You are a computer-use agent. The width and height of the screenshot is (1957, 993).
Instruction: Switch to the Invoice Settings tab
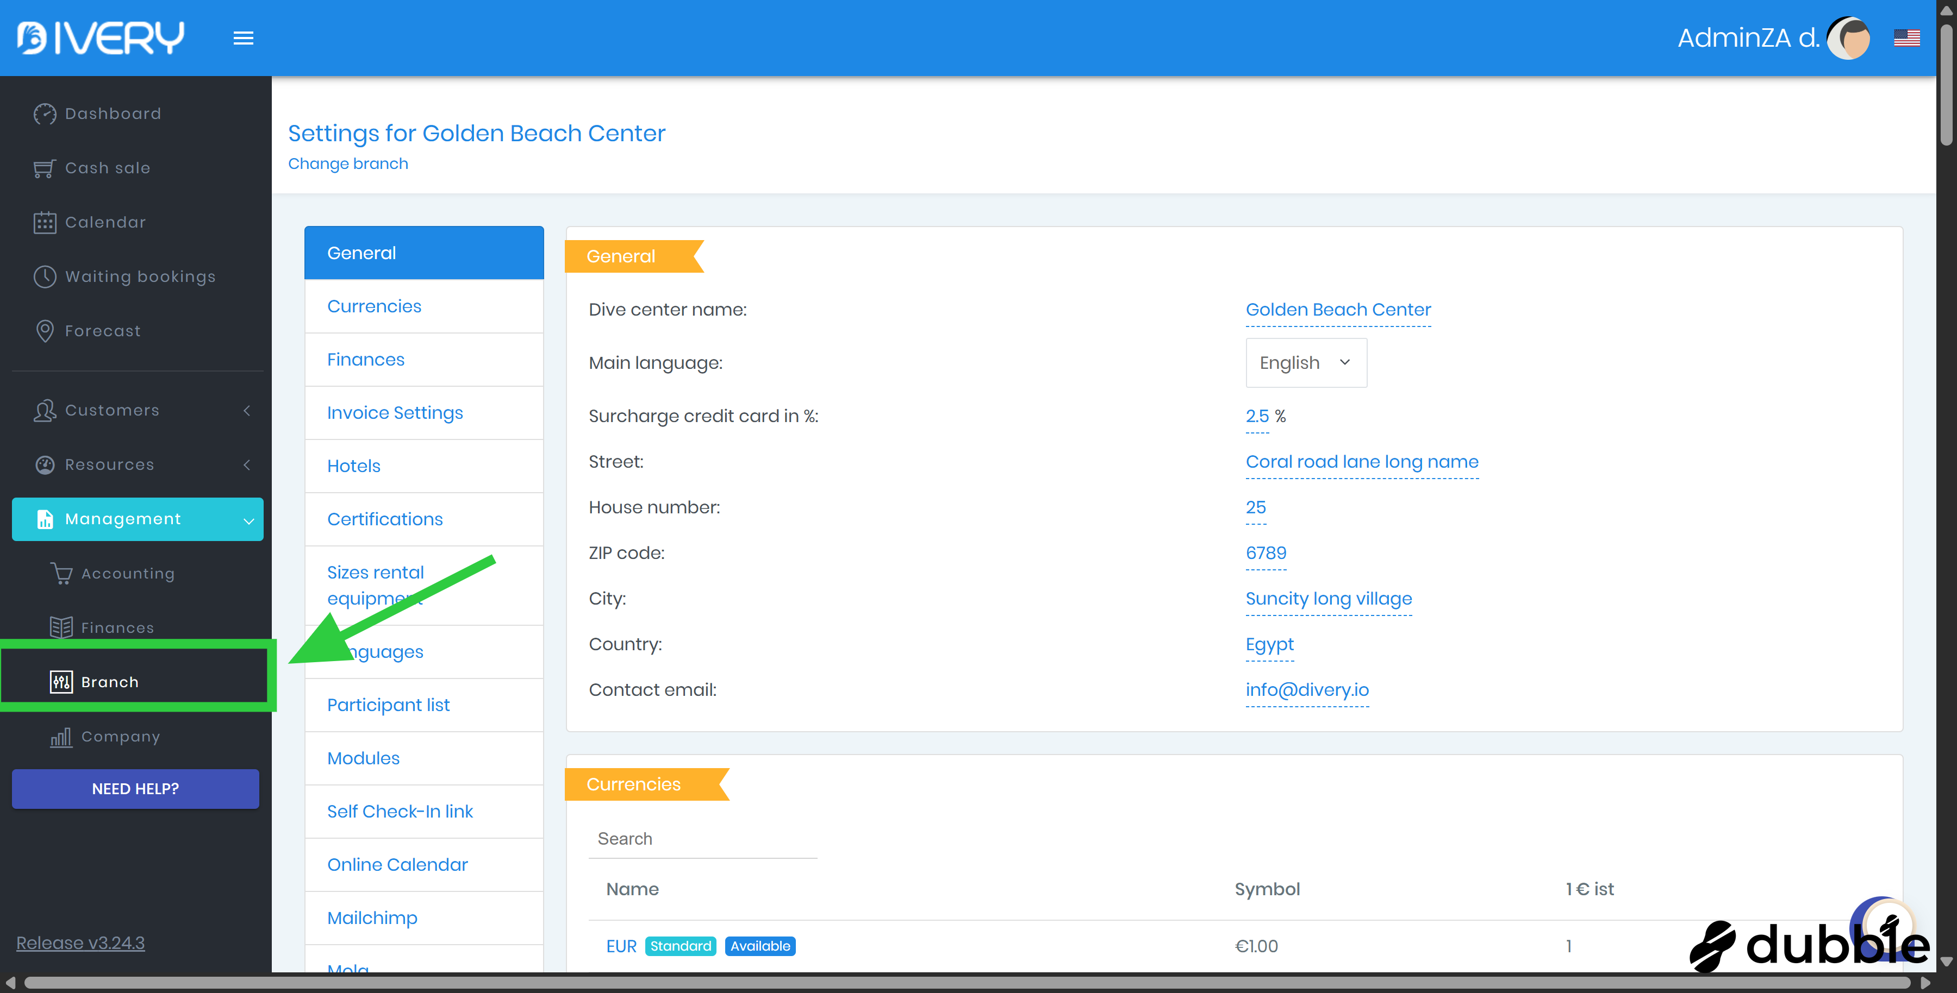click(395, 413)
